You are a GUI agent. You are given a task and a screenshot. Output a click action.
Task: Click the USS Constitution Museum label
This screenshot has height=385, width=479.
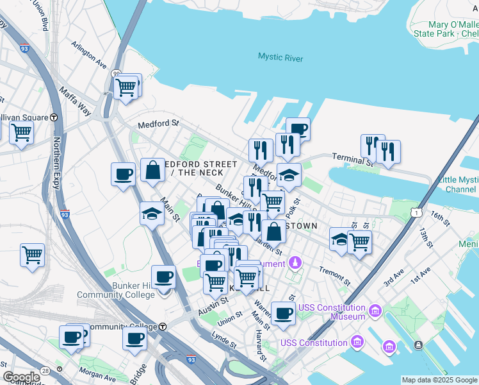point(332,312)
